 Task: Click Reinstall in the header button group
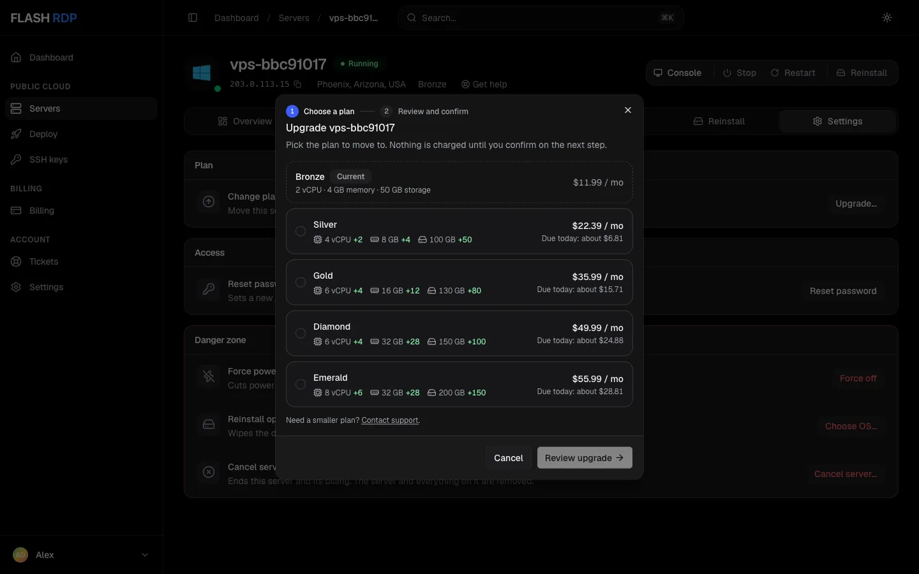pos(862,73)
